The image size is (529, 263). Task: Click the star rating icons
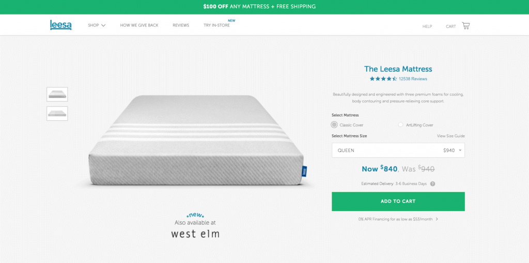pos(383,79)
